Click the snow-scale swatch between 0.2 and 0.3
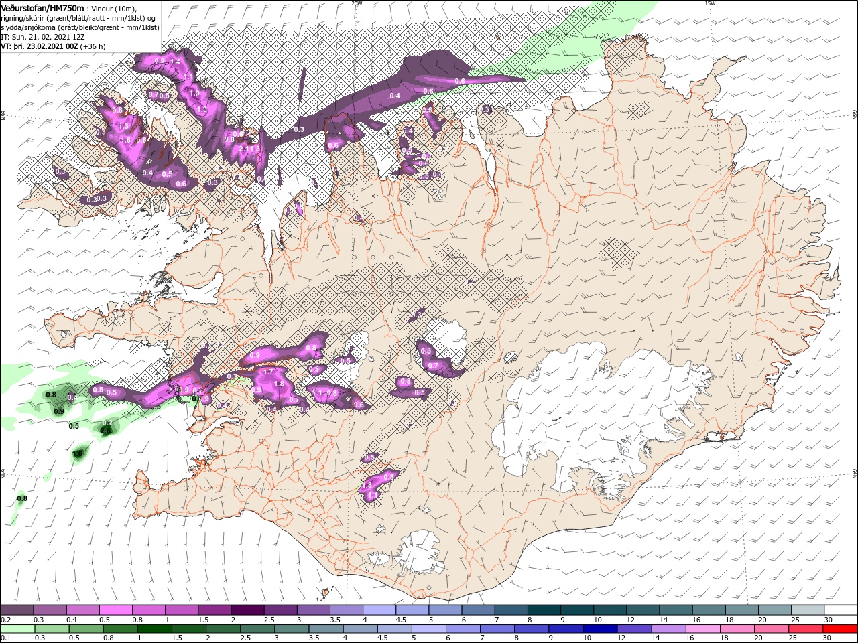Image resolution: width=858 pixels, height=643 pixels. tap(17, 610)
